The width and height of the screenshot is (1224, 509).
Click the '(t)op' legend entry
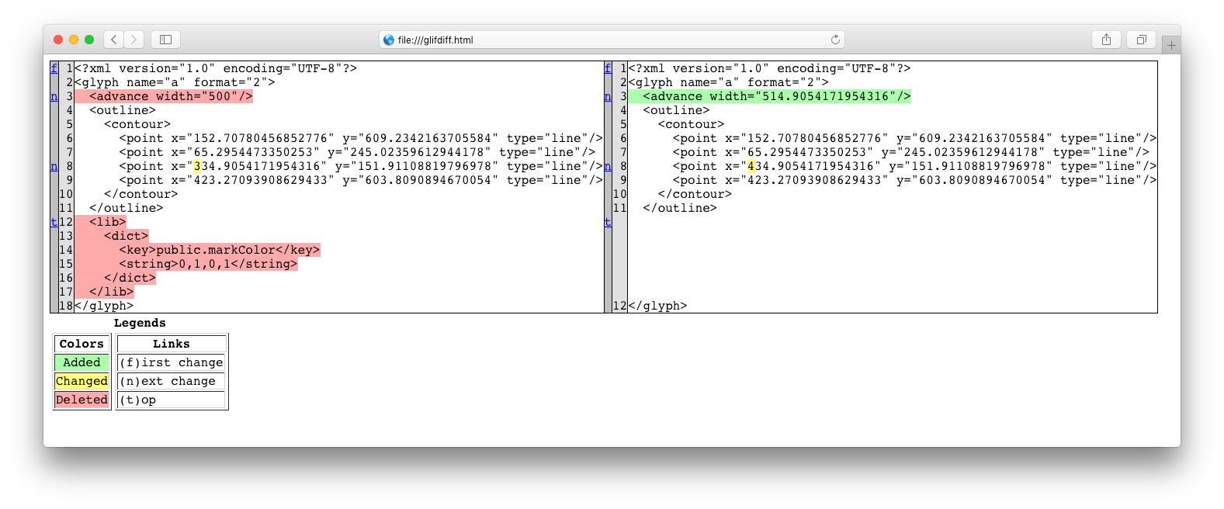172,400
